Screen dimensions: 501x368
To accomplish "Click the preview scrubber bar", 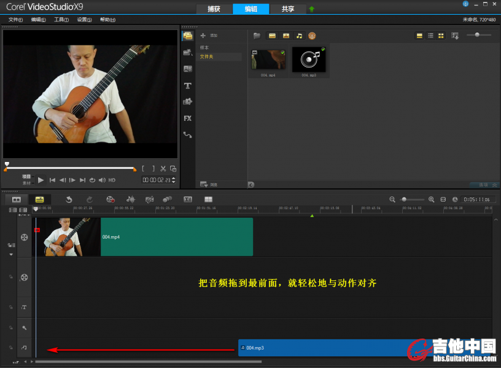I will (70, 168).
